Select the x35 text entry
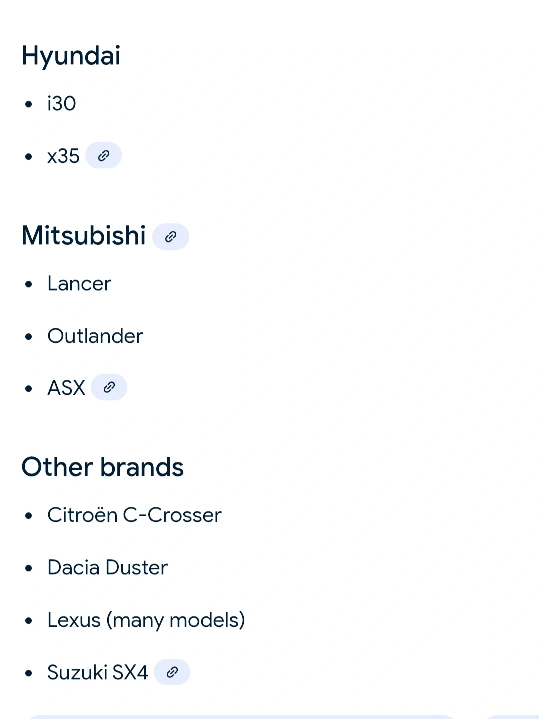Image resolution: width=539 pixels, height=719 pixels. (x=63, y=156)
